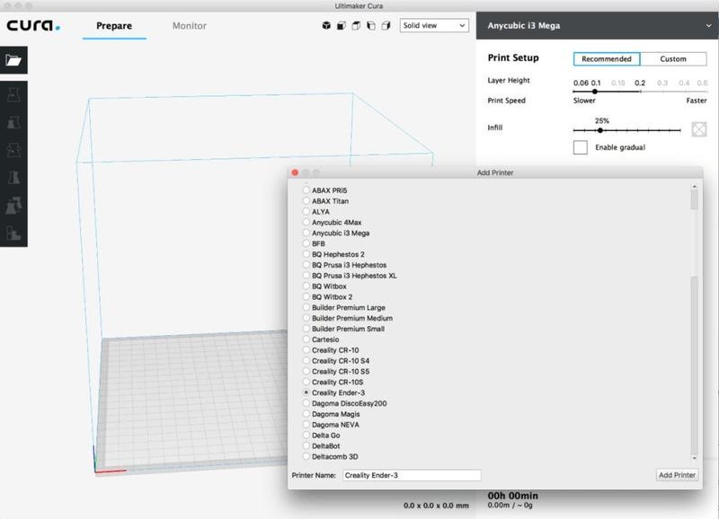Click the Open File folder icon
719x519 pixels.
[x=13, y=60]
